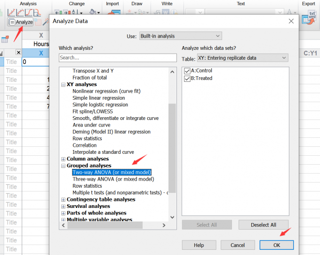Select Two-way ANOVA (or mixed model)
Screen dimensions: 320x255
click(x=112, y=172)
